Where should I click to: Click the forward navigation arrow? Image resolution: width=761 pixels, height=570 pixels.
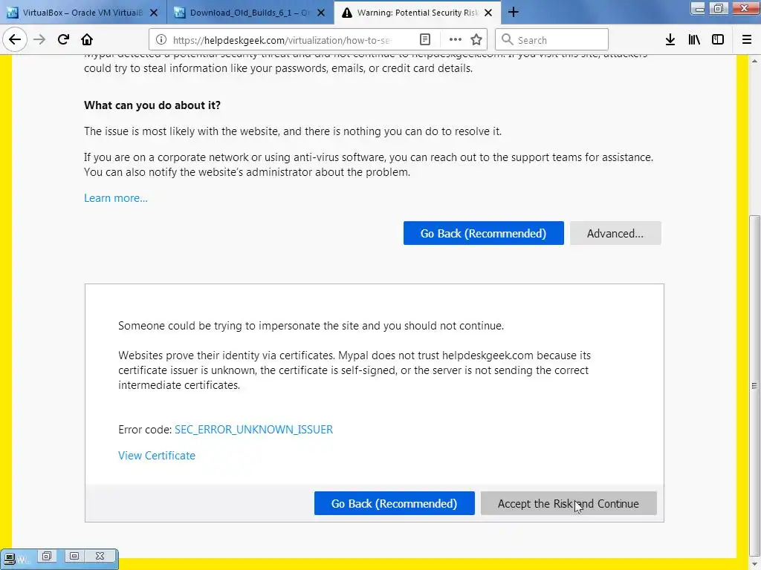click(x=39, y=39)
